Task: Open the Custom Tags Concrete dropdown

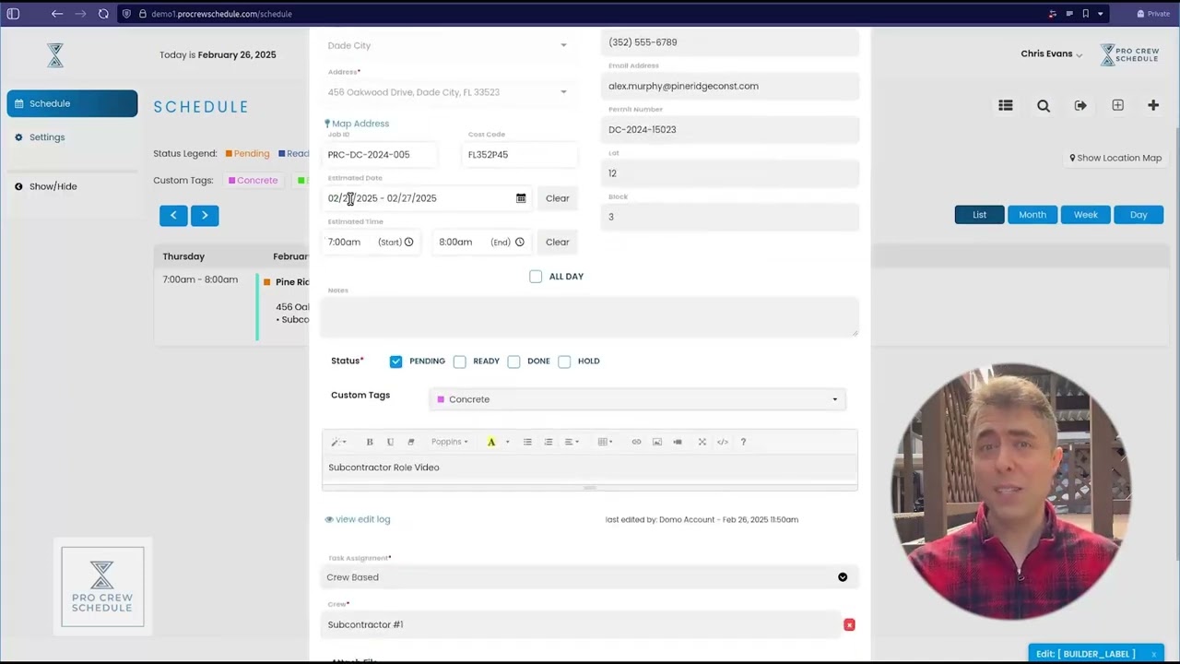Action: (x=637, y=399)
